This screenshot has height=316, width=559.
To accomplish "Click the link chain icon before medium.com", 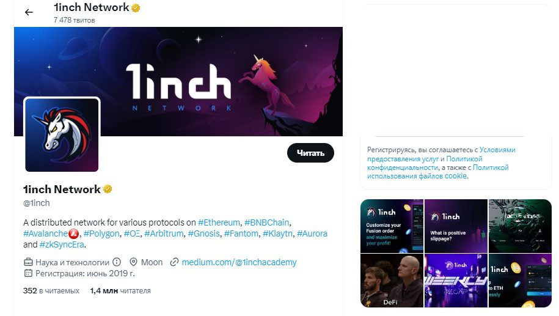I will point(174,262).
